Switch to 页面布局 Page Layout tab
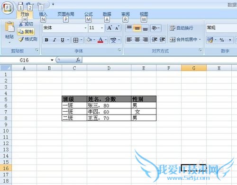This screenshot has width=237, height=185. click(x=66, y=14)
